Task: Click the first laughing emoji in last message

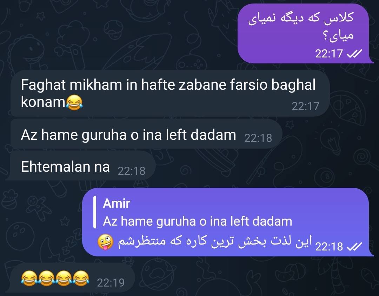Action: point(29,278)
